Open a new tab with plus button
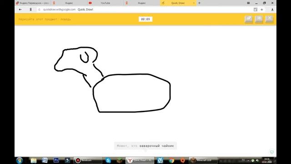Screen dimensions: 291x164 coord(199,3)
